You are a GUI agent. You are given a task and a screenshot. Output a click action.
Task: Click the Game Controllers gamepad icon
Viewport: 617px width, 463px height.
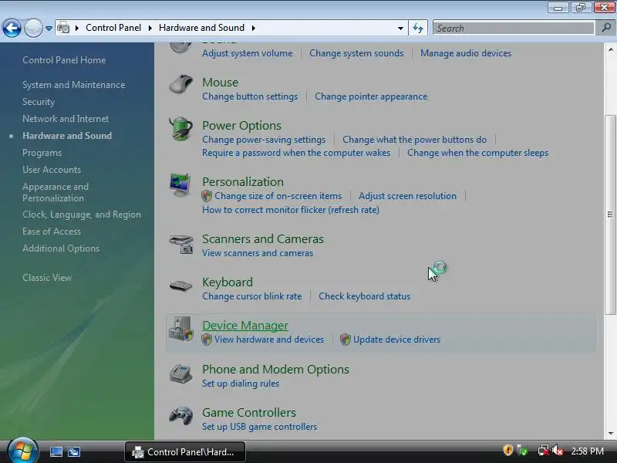click(x=180, y=416)
